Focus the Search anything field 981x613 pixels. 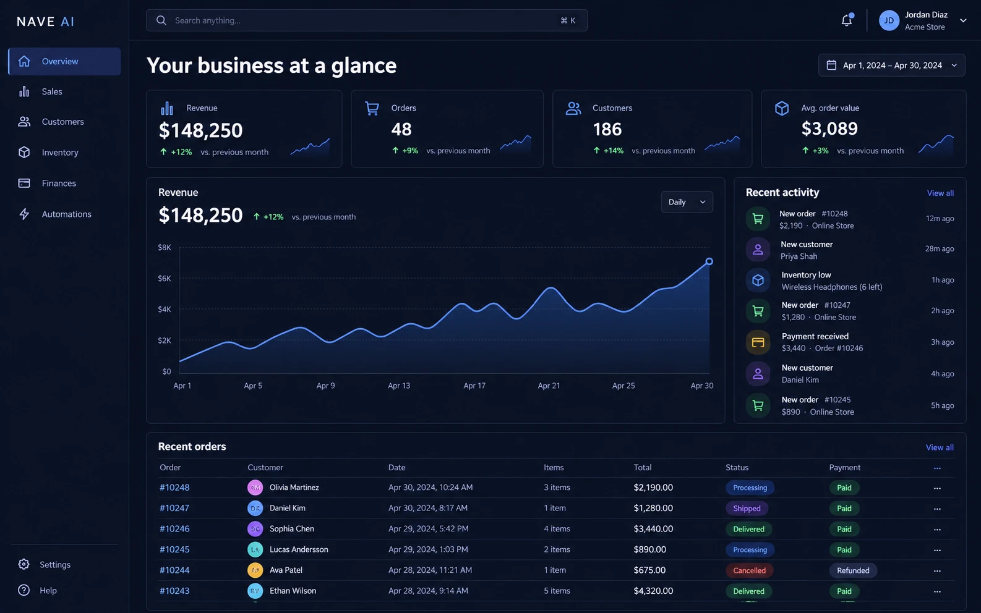pyautogui.click(x=367, y=20)
